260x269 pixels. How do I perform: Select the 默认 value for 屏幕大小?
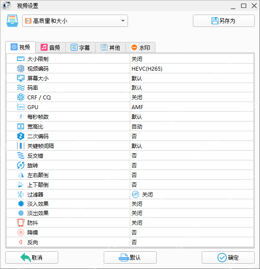click(x=192, y=78)
